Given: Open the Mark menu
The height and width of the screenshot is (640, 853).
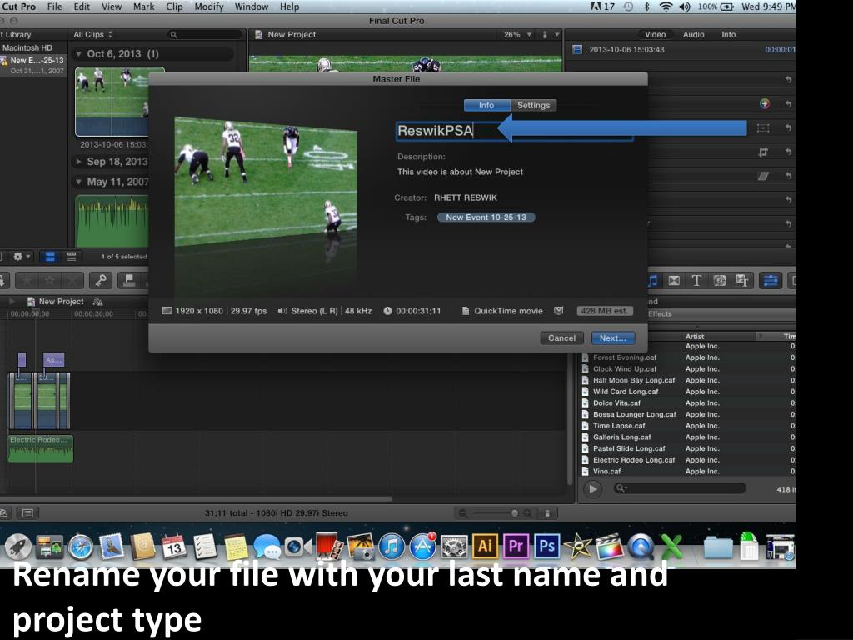Looking at the screenshot, I should [143, 7].
